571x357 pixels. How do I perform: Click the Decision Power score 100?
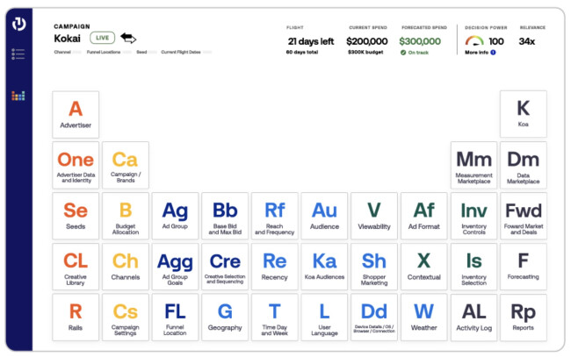(496, 41)
